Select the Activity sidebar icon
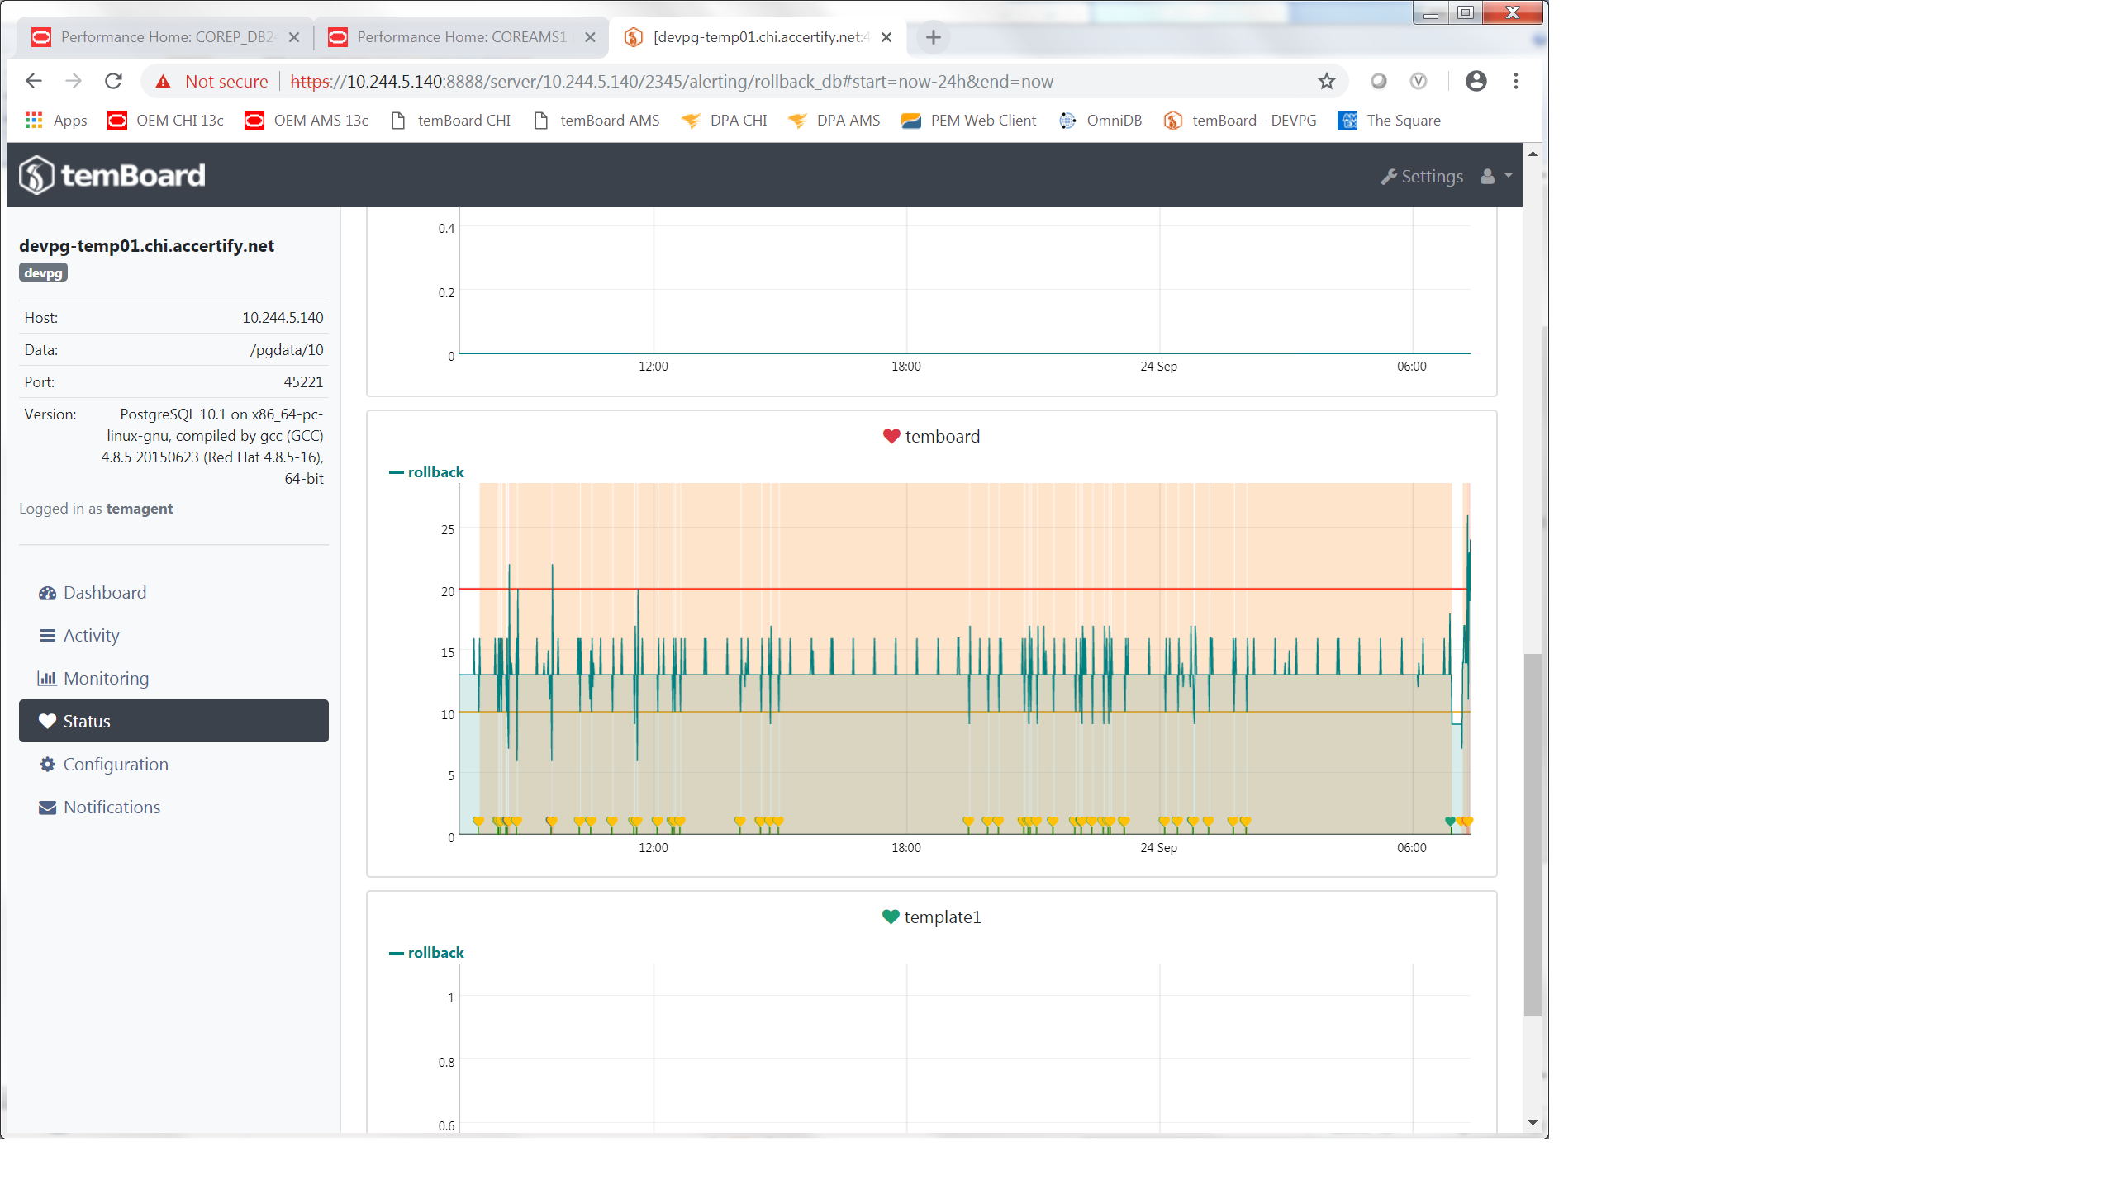 point(48,635)
